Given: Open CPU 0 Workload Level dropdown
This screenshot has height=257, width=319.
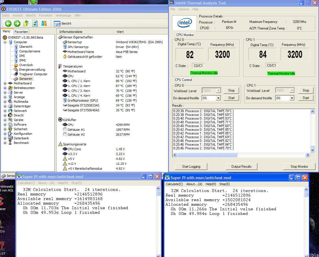Looking at the screenshot, I should (x=218, y=90).
